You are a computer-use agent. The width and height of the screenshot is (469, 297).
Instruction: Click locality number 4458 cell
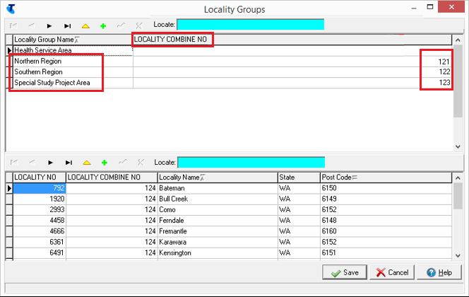point(39,221)
